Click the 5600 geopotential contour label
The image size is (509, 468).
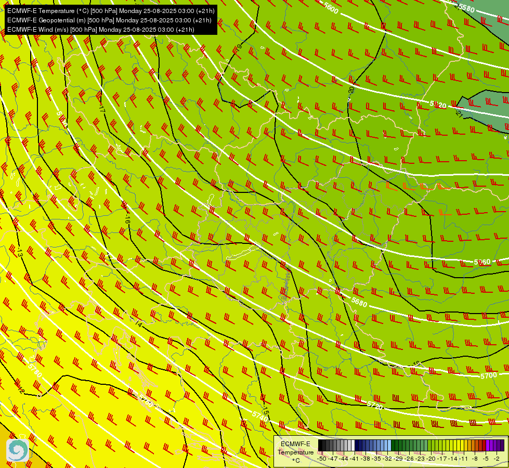point(331,8)
